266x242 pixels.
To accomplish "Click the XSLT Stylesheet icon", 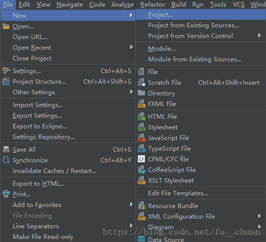I will [x=141, y=180].
